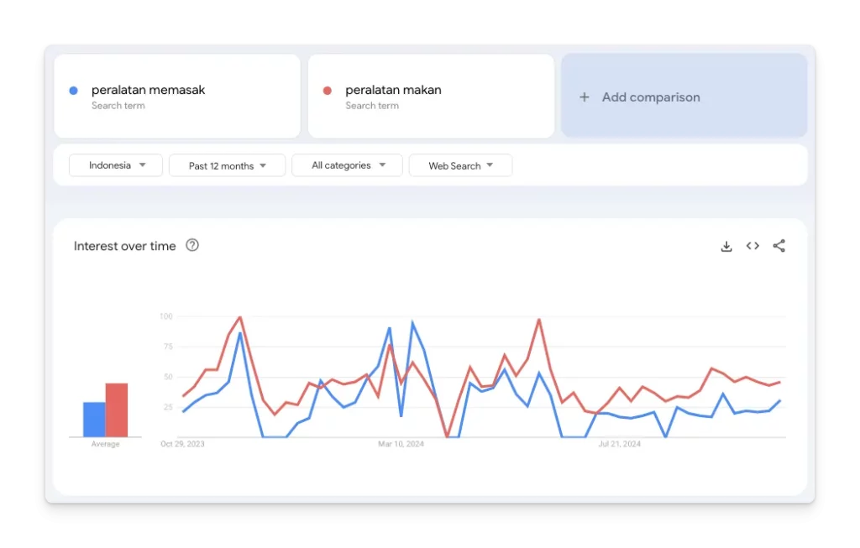Select the Oct 29, 2023 axis label
This screenshot has height=548, width=860.
pyautogui.click(x=182, y=444)
